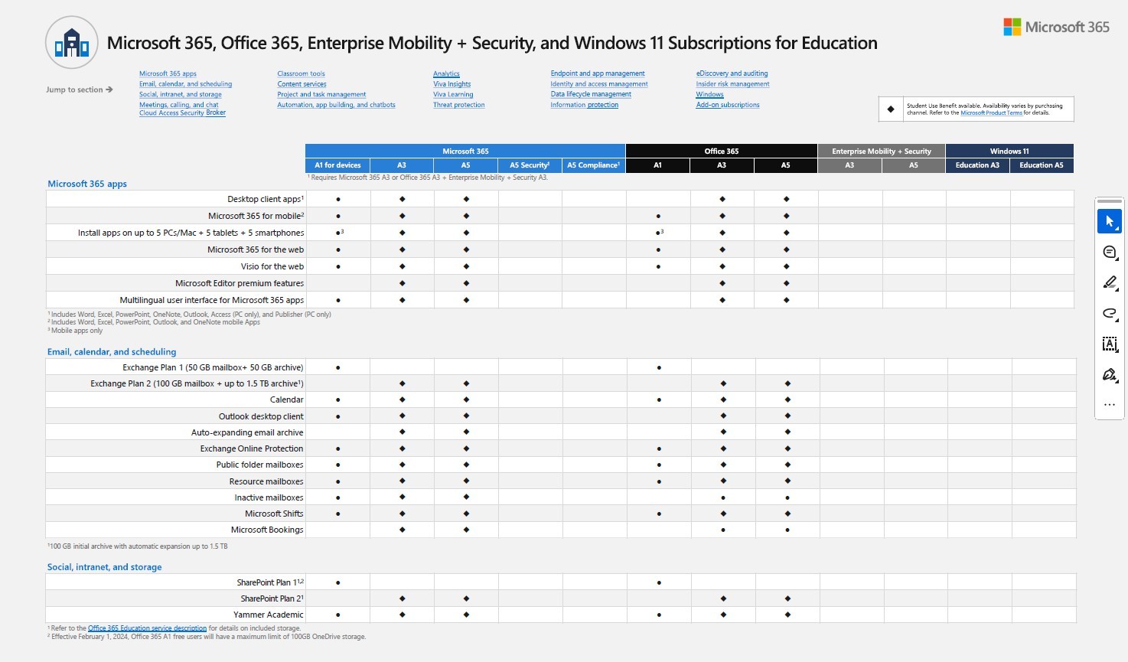The width and height of the screenshot is (1128, 662).
Task: Follow the 'Social, intranet, and storage' jump link
Action: [x=181, y=94]
